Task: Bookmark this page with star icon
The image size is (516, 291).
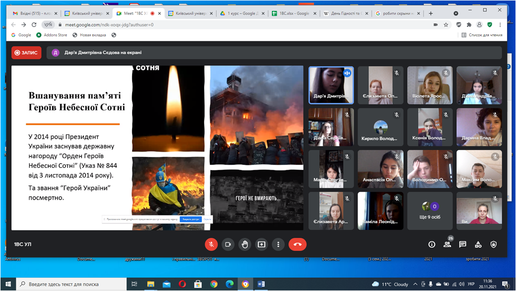Action: [446, 24]
